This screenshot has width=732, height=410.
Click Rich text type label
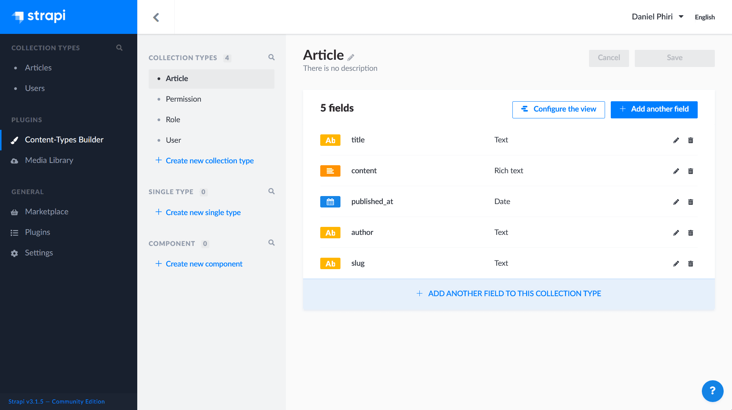tap(509, 171)
